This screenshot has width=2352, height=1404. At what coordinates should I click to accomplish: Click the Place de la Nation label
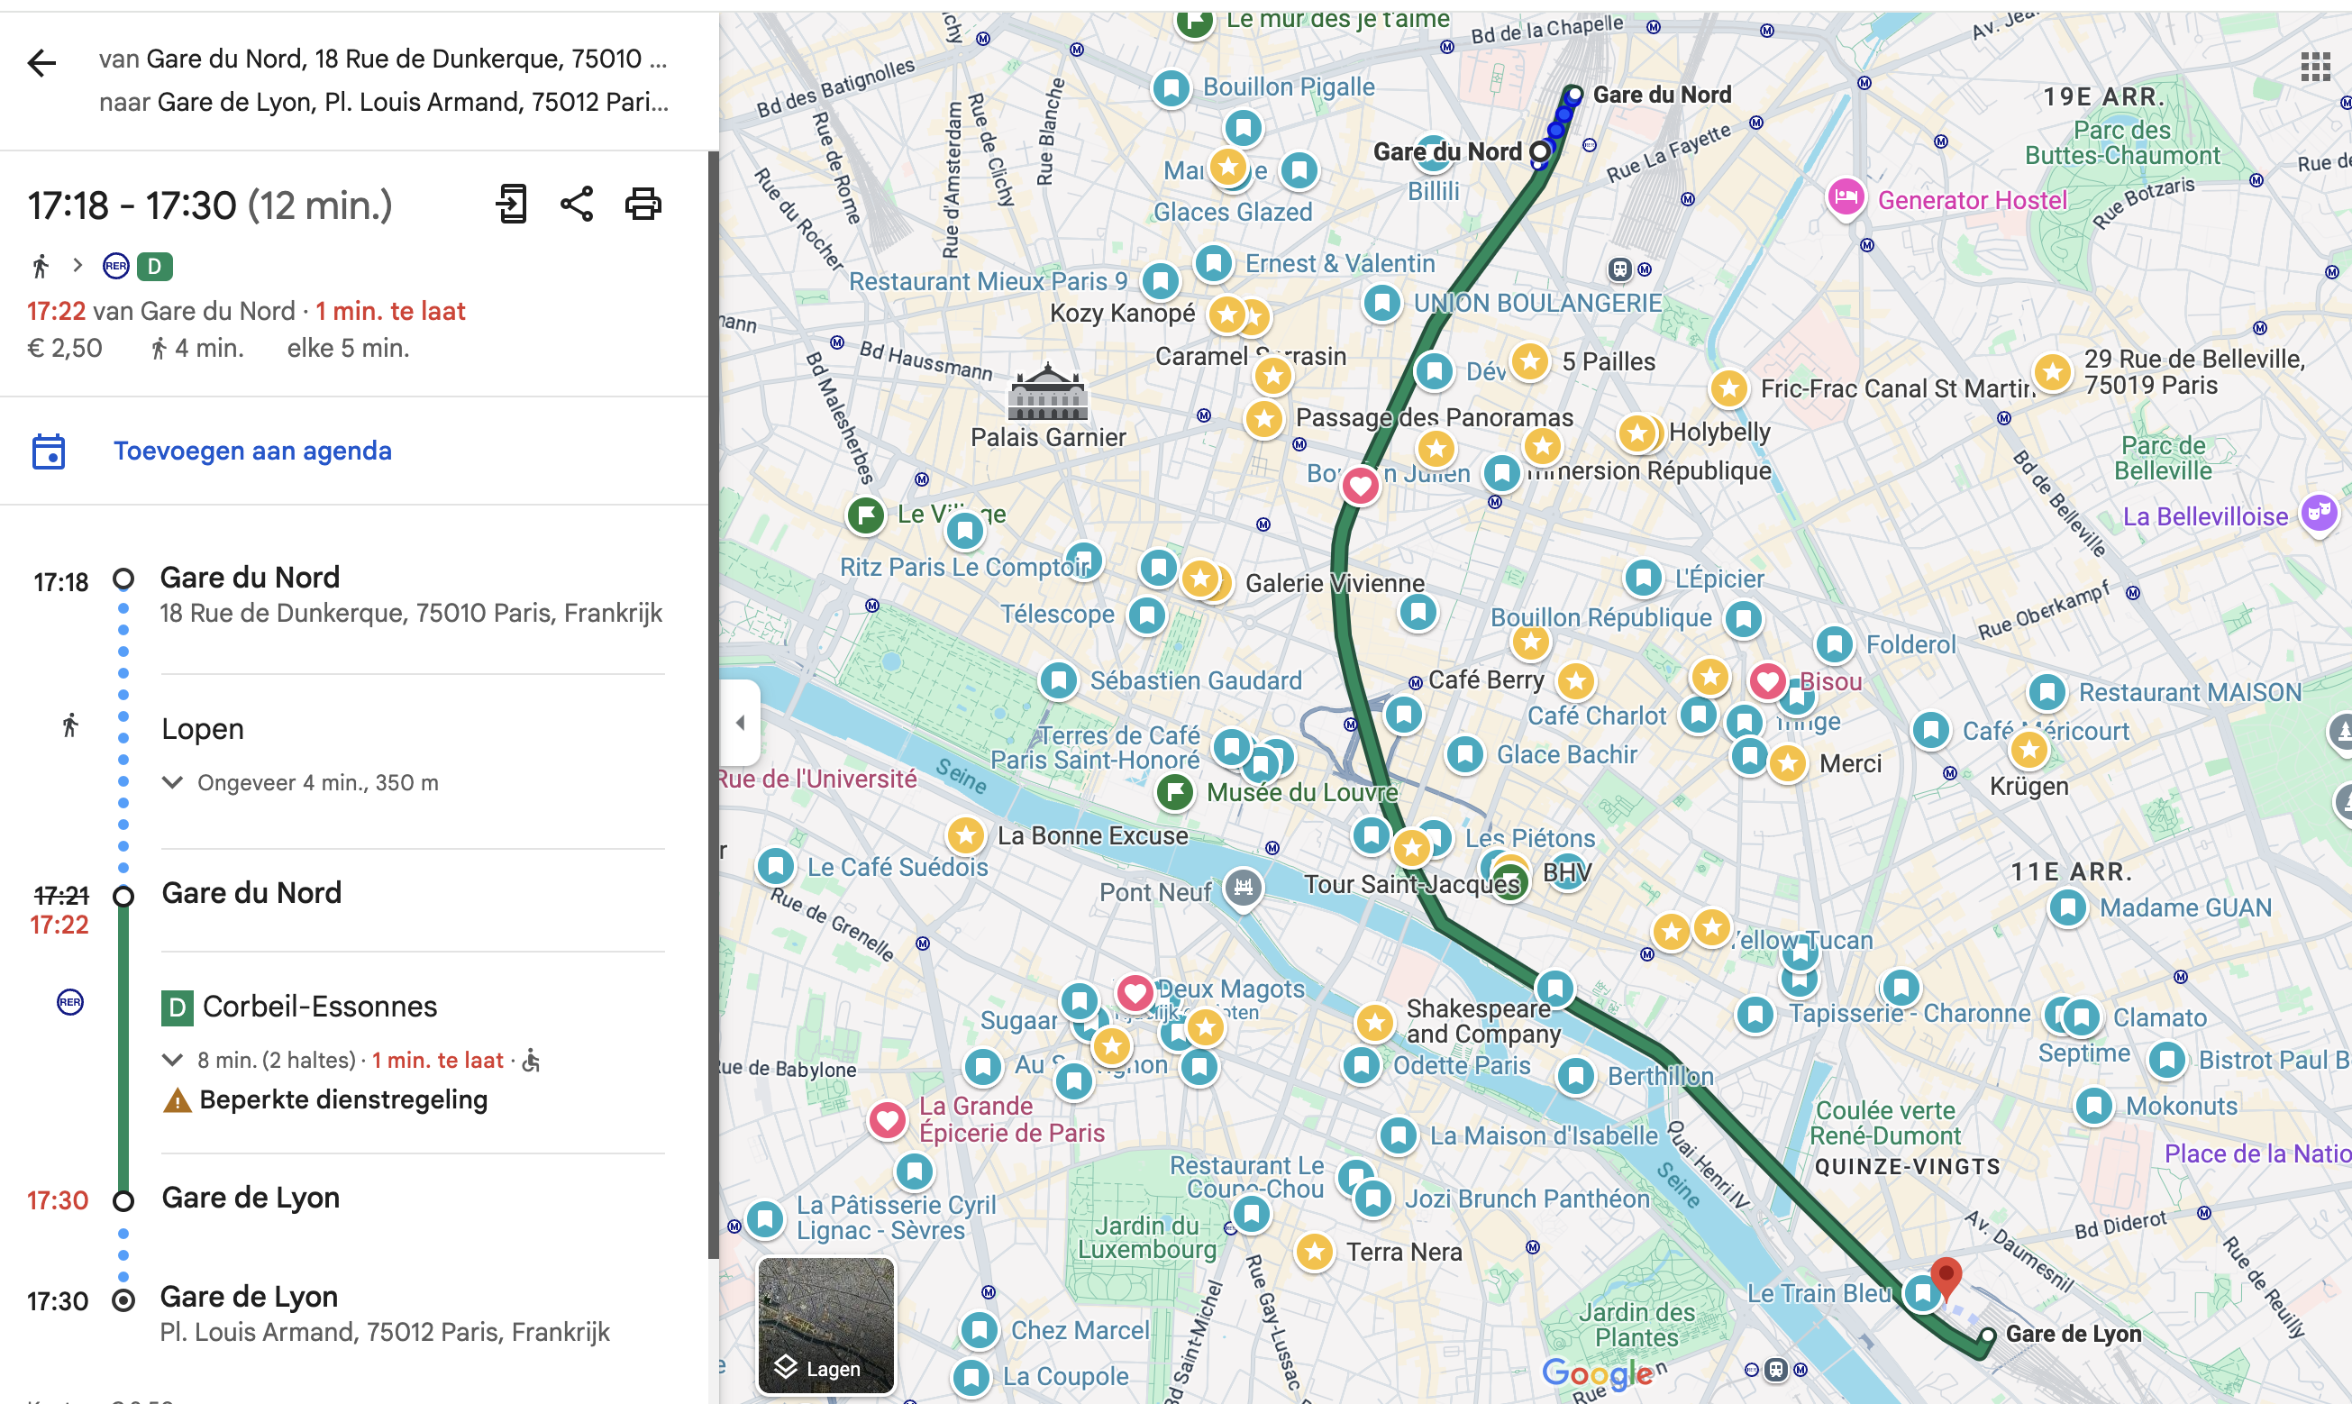[x=2256, y=1153]
